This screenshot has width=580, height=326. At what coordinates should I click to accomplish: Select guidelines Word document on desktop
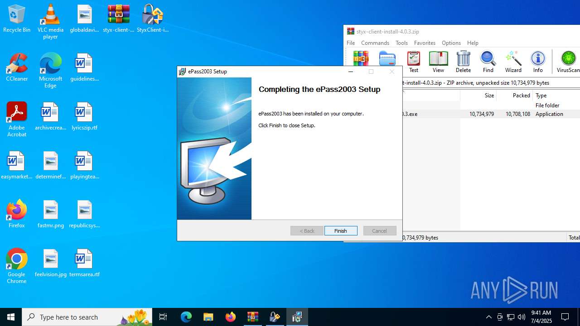pos(84,68)
